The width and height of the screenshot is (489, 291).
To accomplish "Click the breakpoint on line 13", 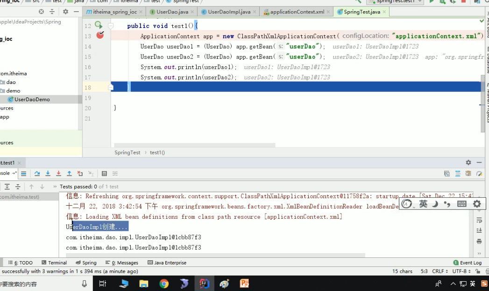I will (x=100, y=35).
